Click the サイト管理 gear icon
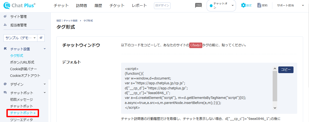Viewport: 309px width, 122px height. 5,17
